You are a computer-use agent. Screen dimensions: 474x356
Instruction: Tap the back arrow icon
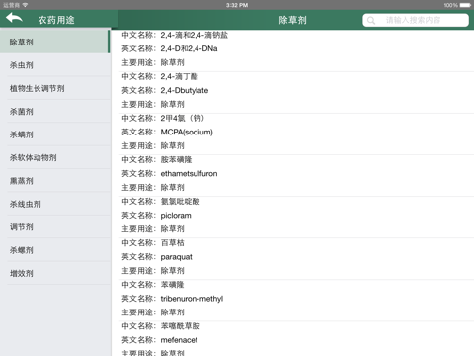point(14,18)
